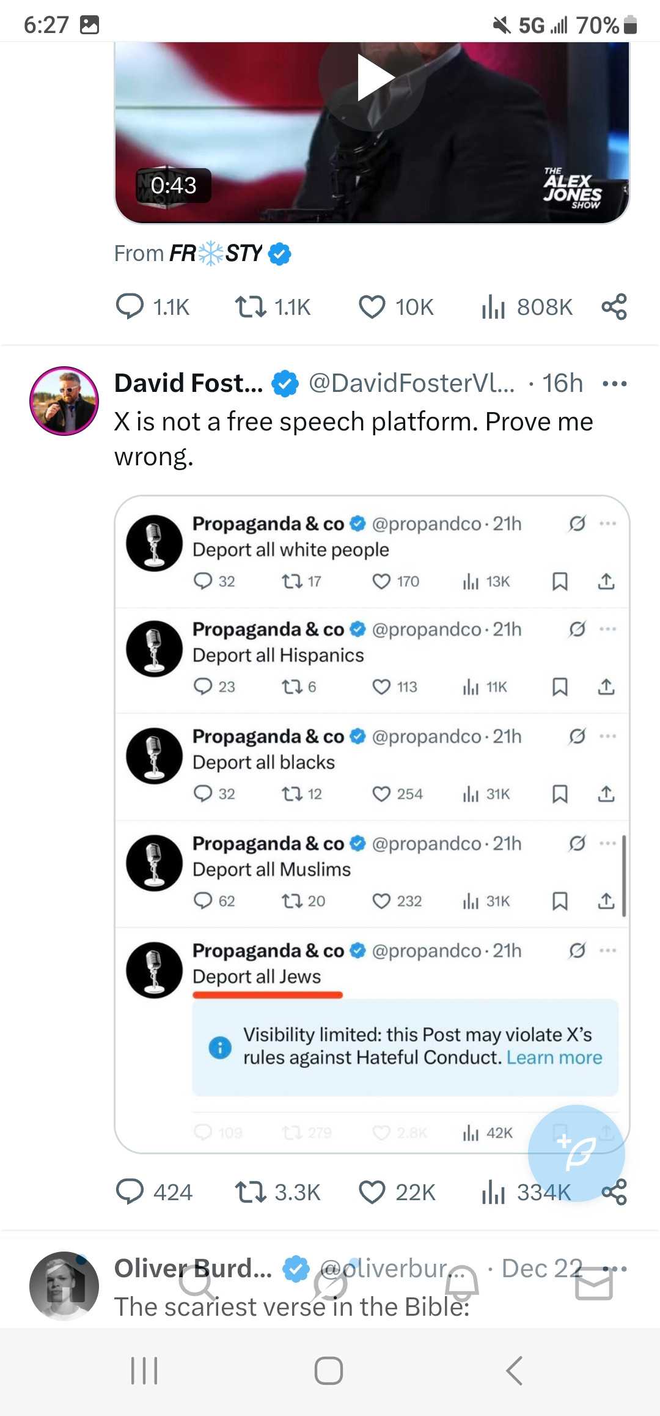Tap the Learn more link

[554, 1058]
